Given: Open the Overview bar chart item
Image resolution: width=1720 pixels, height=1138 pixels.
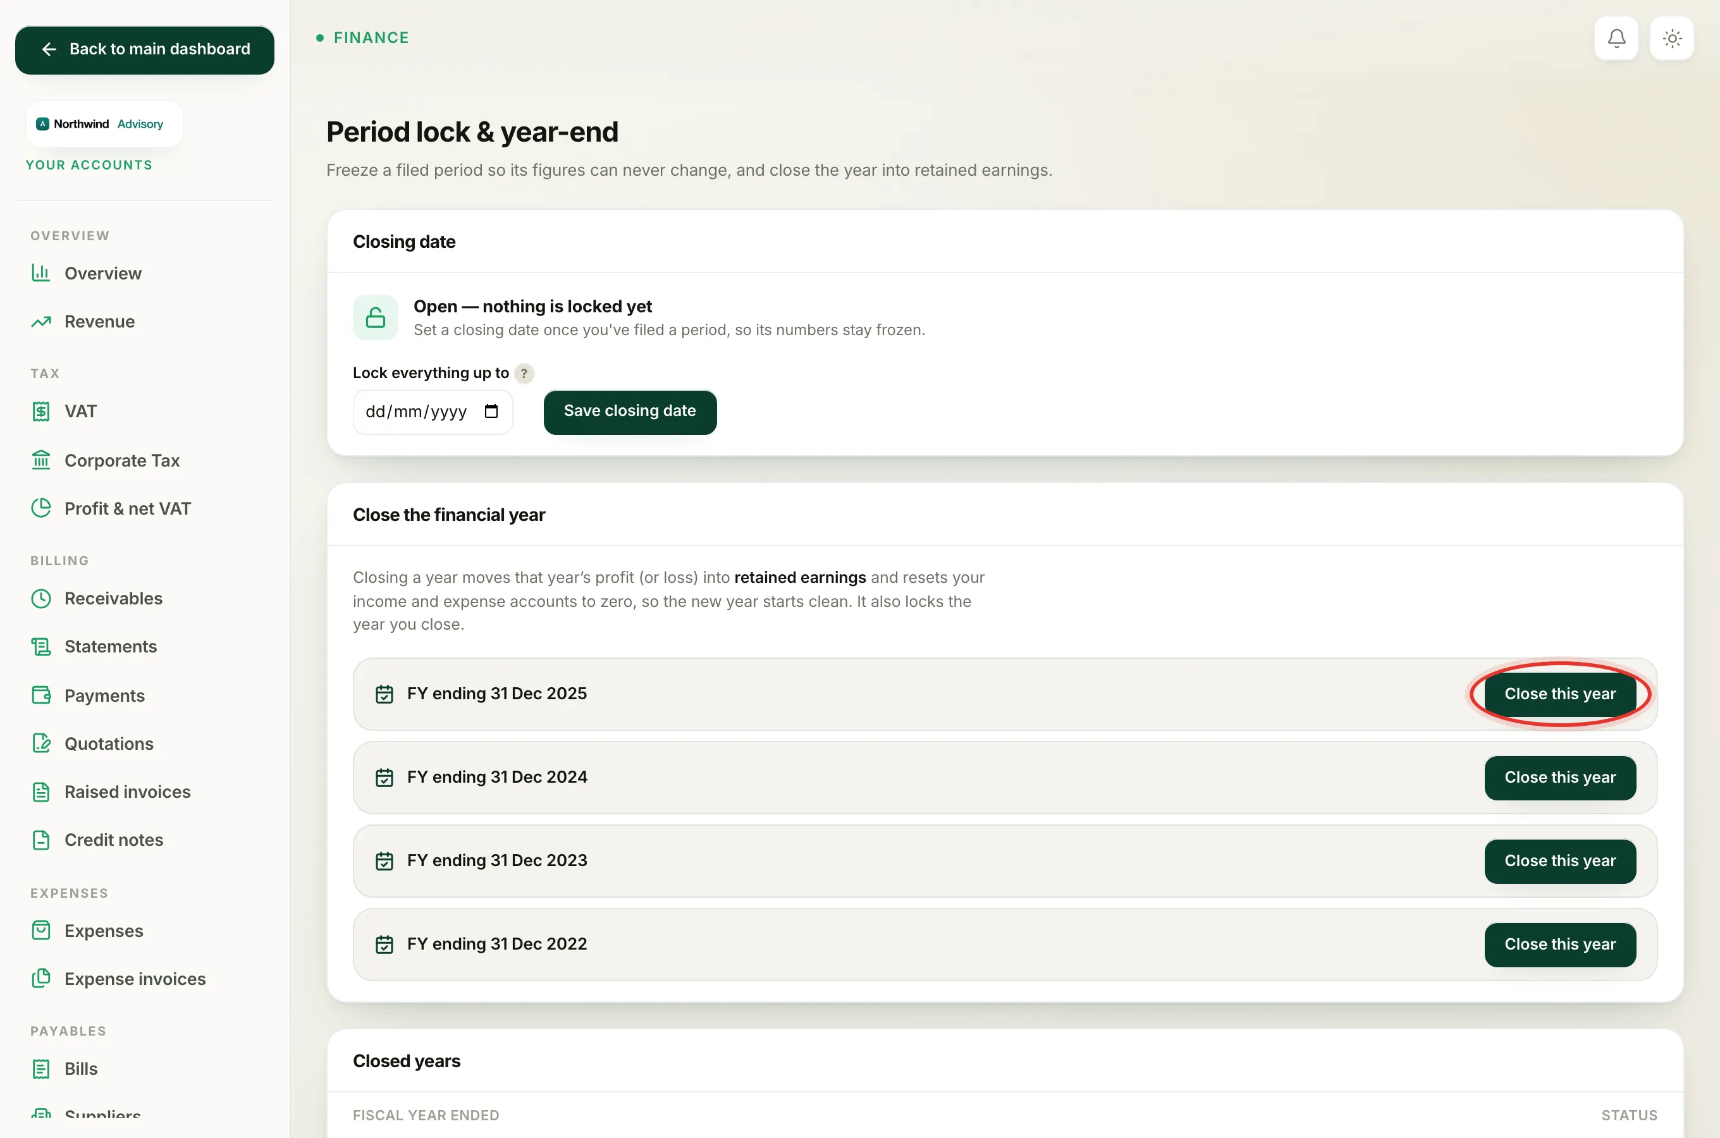Looking at the screenshot, I should [x=40, y=274].
